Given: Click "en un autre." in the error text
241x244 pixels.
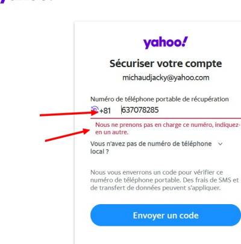Looking at the screenshot, I should [111, 132].
